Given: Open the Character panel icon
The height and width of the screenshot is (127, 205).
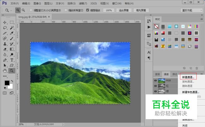Looking at the screenshot, I should pyautogui.click(x=149, y=52).
